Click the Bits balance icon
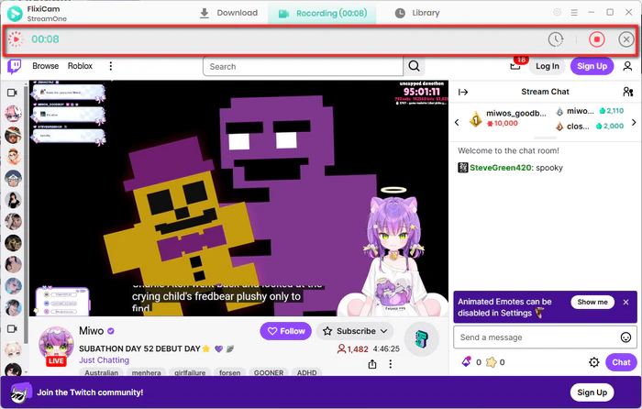The width and height of the screenshot is (642, 409). (466, 362)
